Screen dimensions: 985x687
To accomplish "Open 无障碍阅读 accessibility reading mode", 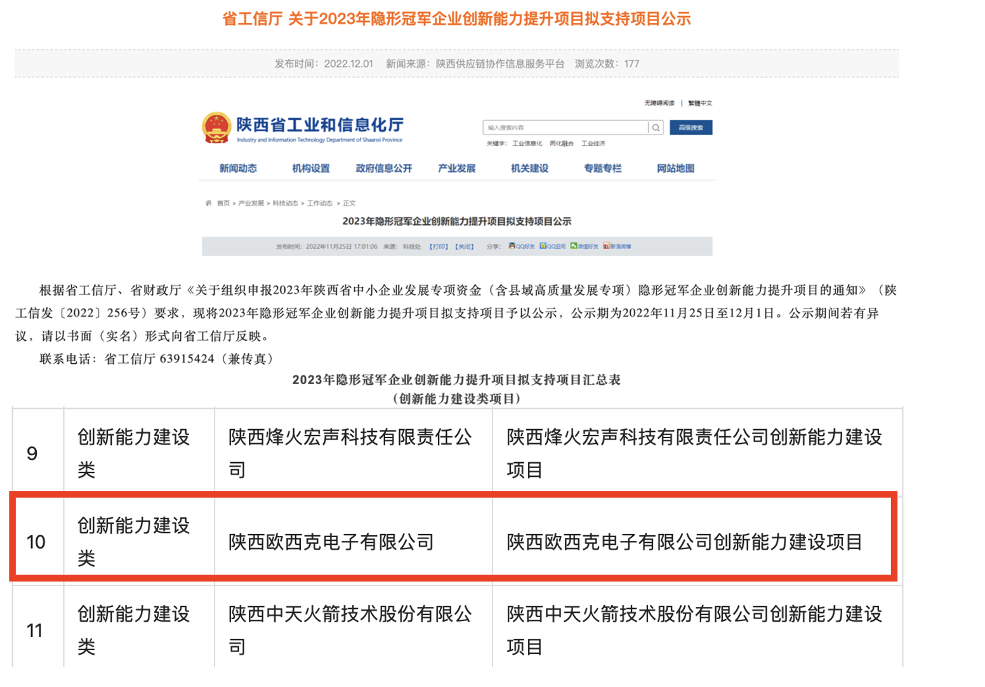I will click(x=659, y=103).
